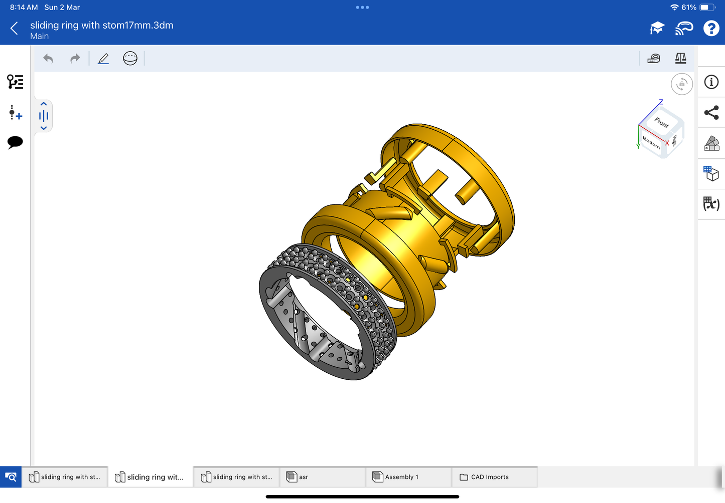
Task: Switch to the asr tab
Action: click(322, 477)
